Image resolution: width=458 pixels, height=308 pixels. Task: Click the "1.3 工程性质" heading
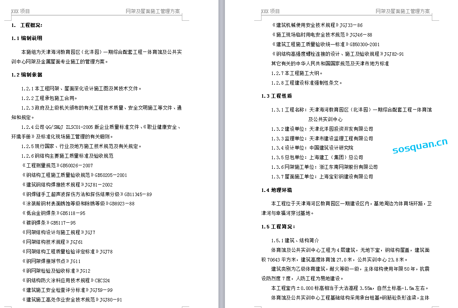pos(276,96)
